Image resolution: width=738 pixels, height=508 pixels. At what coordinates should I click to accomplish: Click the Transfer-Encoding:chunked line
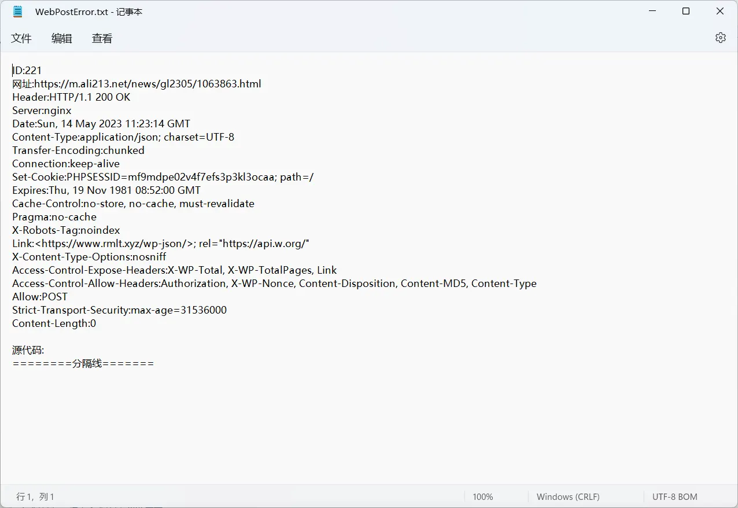[78, 150]
